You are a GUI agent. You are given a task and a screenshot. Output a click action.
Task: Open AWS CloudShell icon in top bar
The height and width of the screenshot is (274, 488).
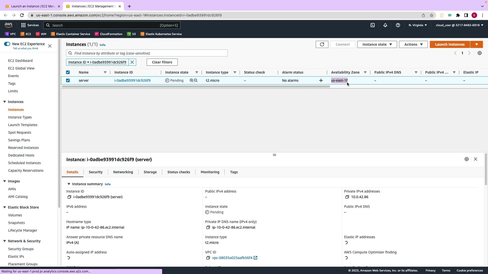point(373,25)
